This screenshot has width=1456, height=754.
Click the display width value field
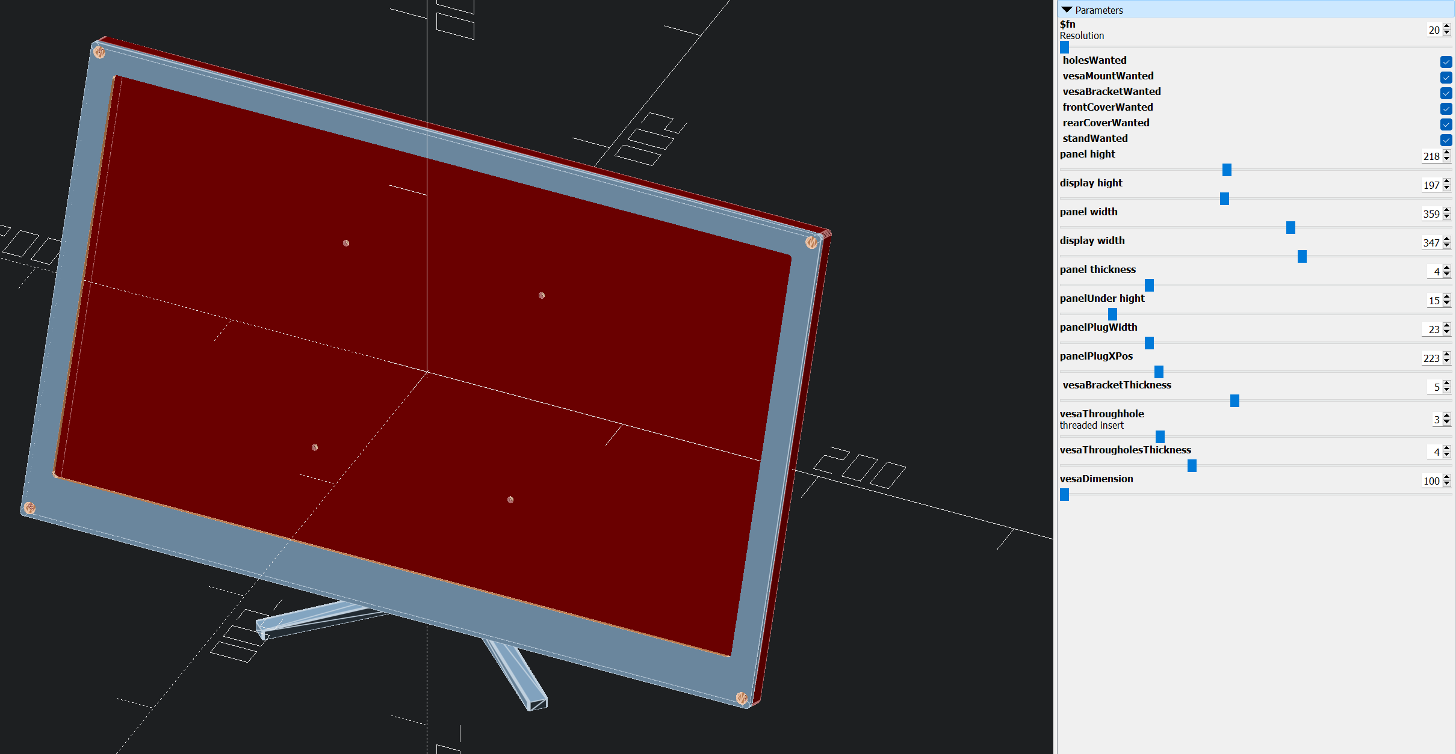pos(1431,243)
